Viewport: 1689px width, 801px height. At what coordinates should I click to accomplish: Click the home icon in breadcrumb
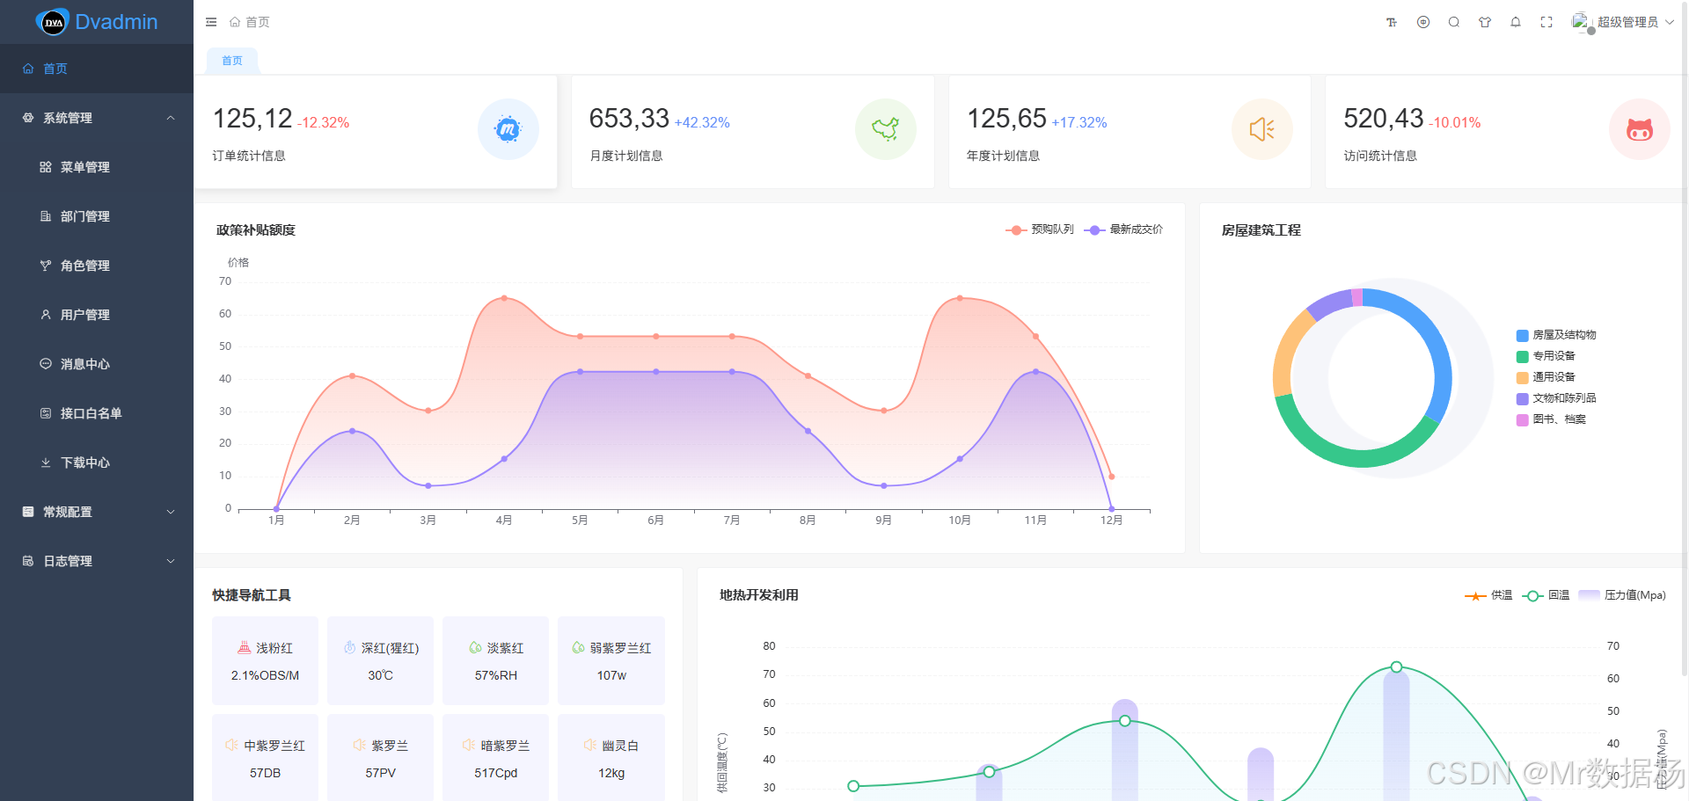pyautogui.click(x=235, y=22)
